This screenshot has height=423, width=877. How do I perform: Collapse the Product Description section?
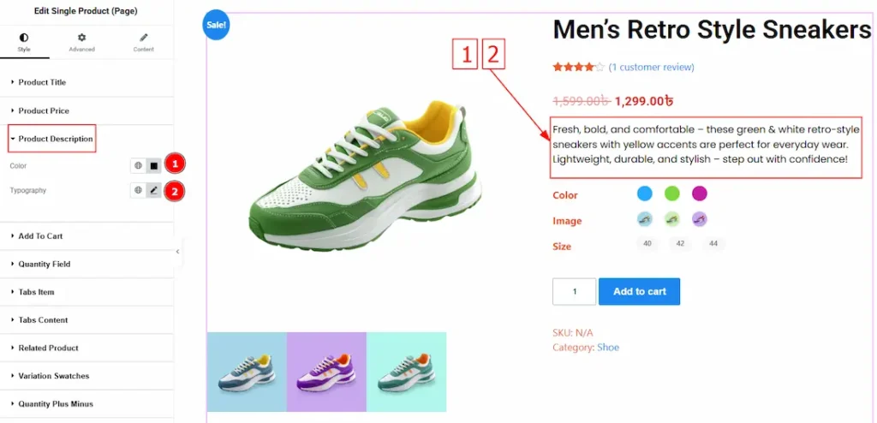point(51,139)
